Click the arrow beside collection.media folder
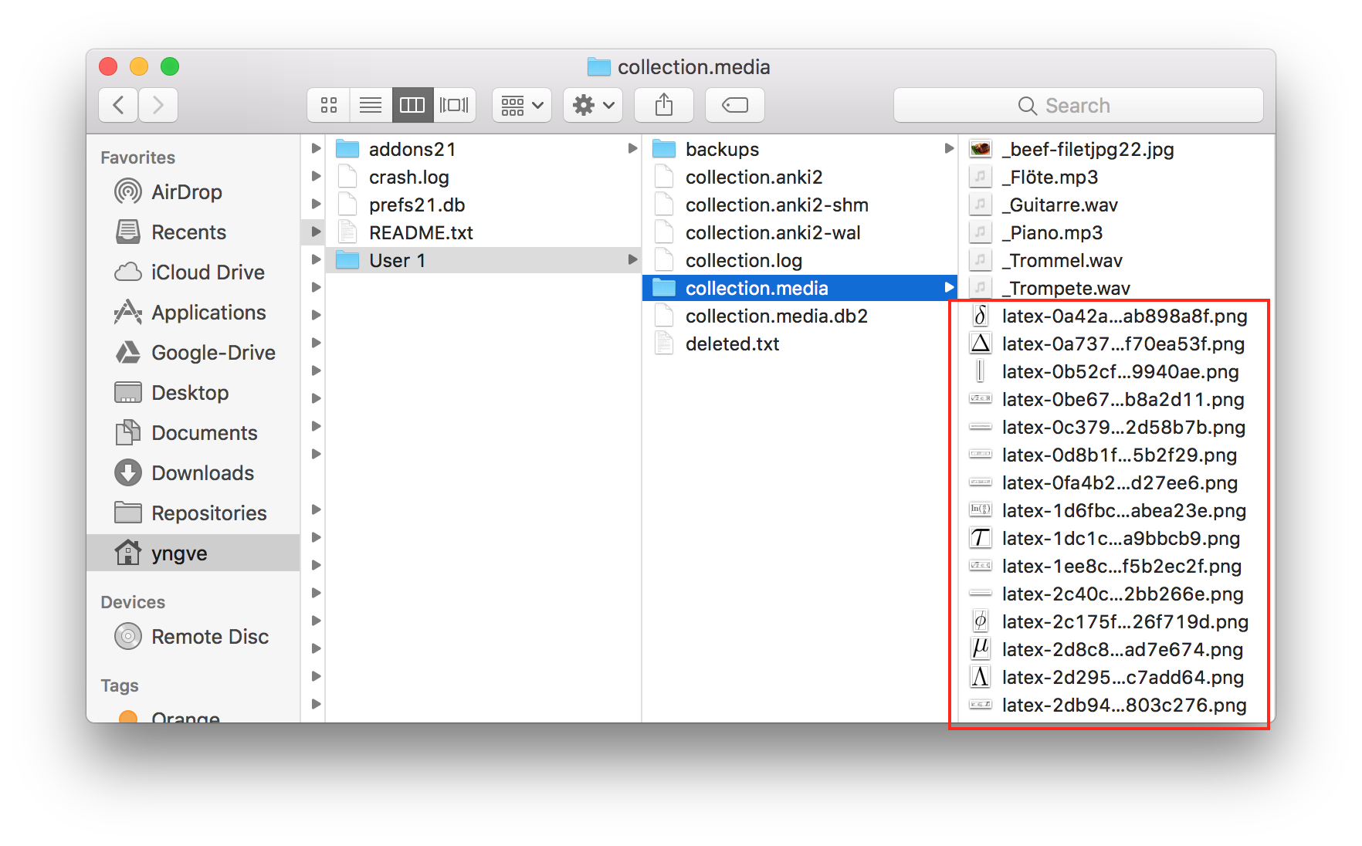This screenshot has width=1362, height=846. pyautogui.click(x=949, y=287)
